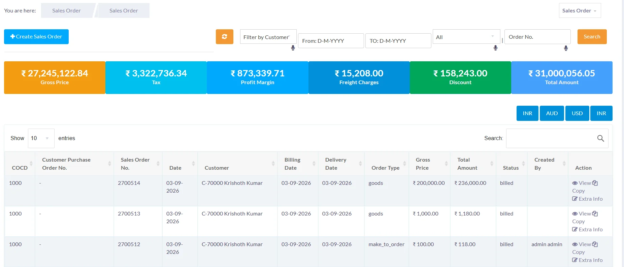
Task: Click second Sales Order breadcrumb
Action: point(124,10)
